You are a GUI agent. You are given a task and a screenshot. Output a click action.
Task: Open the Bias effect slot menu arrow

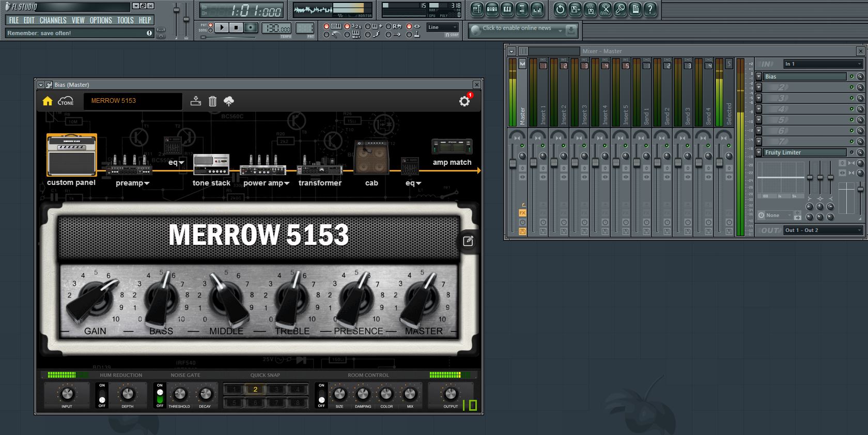(759, 76)
